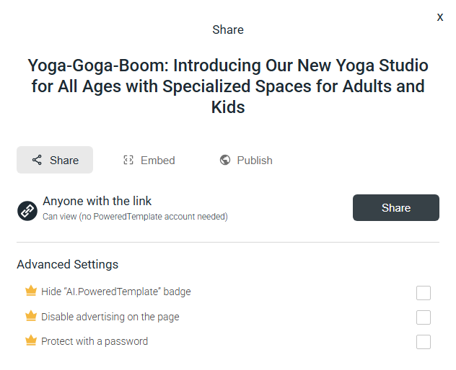Click the Anyone with the link label
Screen dimensions: 456x370
click(97, 201)
